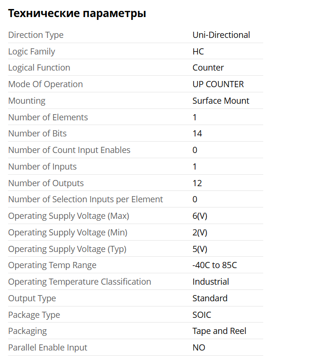Screen dimensions: 329x360
Task: Select the "Surface Mount" value
Action: pyautogui.click(x=221, y=101)
